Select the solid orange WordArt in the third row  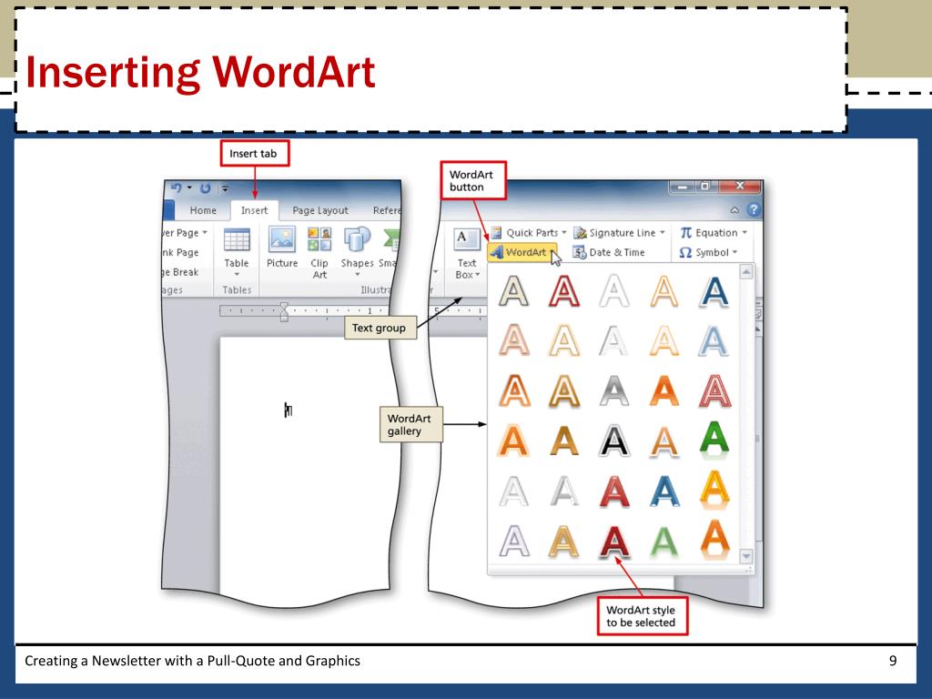click(664, 391)
